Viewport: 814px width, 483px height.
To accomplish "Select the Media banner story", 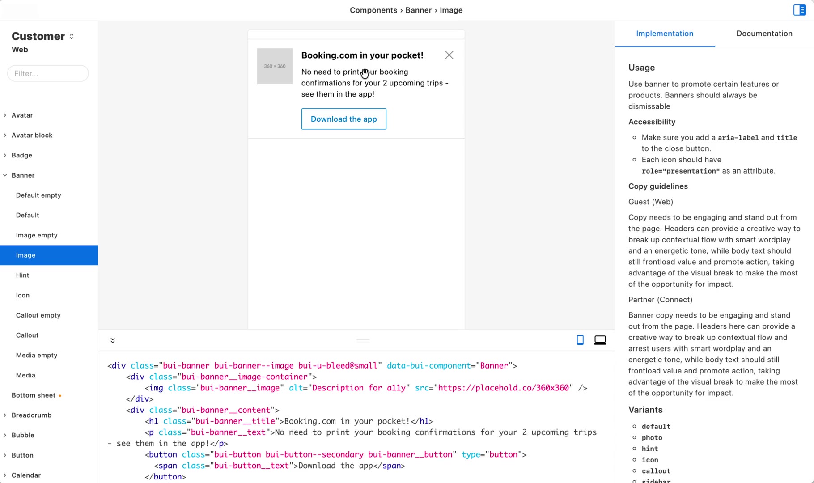I will (25, 375).
